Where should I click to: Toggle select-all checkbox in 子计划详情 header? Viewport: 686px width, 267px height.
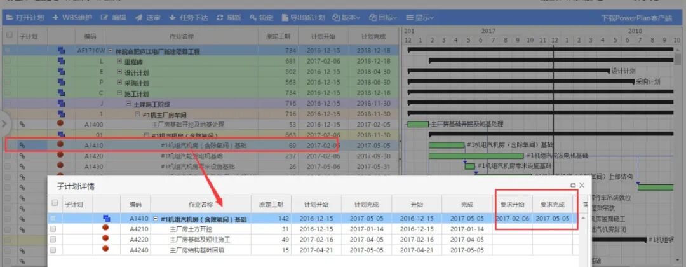(55, 203)
